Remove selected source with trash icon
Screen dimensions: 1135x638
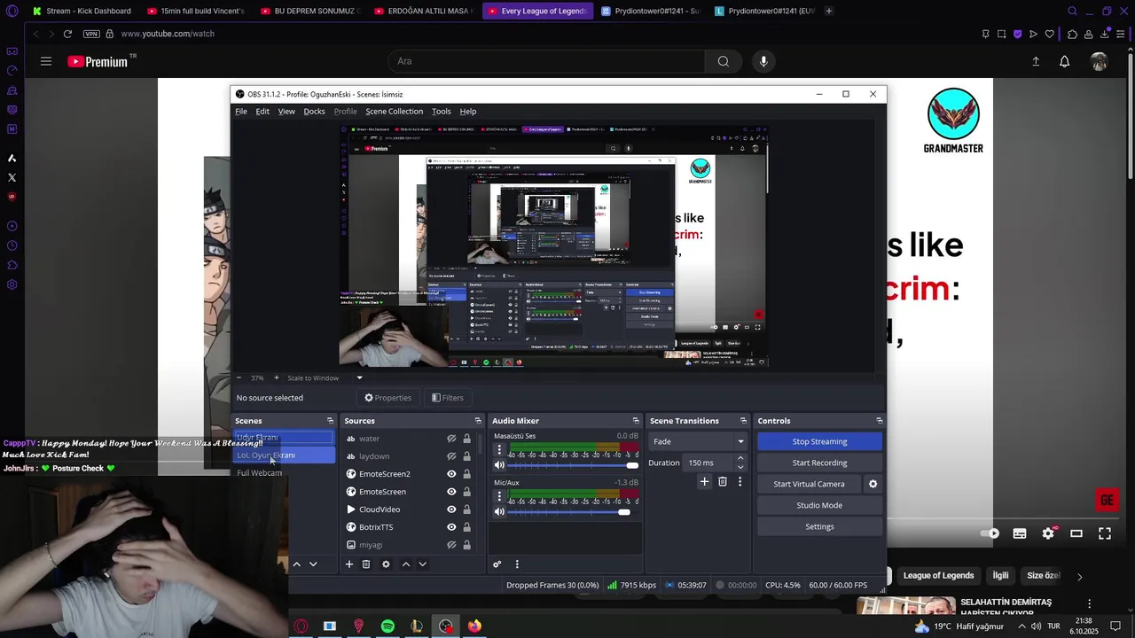(x=366, y=564)
